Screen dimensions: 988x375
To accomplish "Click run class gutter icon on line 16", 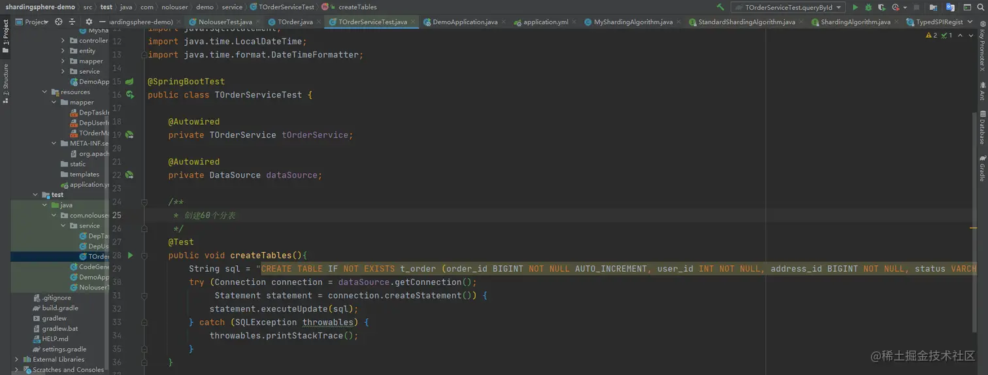I will (130, 95).
